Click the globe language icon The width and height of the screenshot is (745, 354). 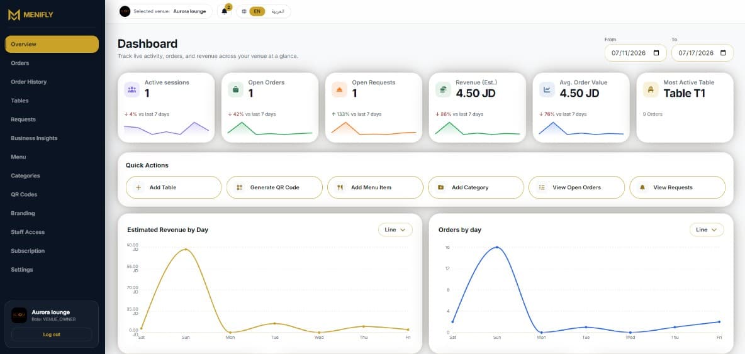pos(244,11)
